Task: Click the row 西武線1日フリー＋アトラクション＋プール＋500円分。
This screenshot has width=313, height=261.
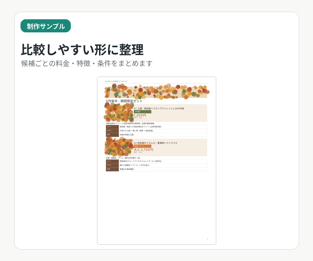Action: pyautogui.click(x=156, y=161)
